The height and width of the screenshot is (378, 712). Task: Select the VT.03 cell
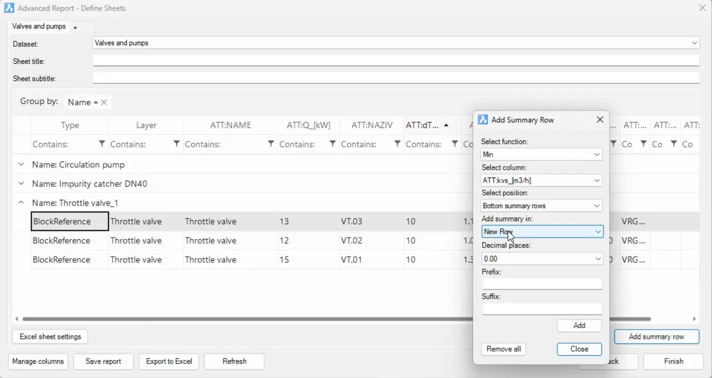click(x=372, y=222)
